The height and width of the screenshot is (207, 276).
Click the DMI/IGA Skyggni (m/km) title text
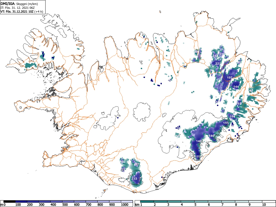click(x=19, y=4)
